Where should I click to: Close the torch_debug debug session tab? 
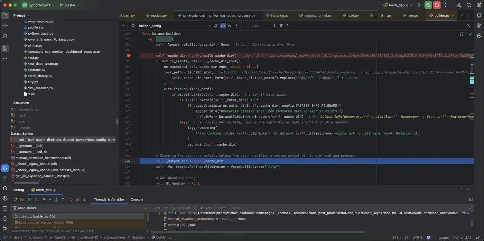pos(59,190)
